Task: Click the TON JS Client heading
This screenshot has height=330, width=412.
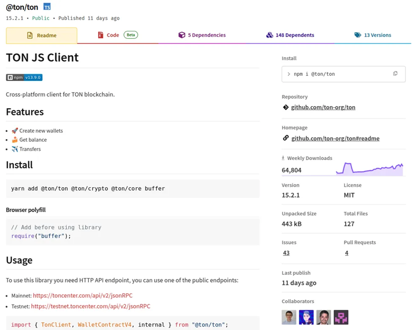Action: click(x=42, y=57)
